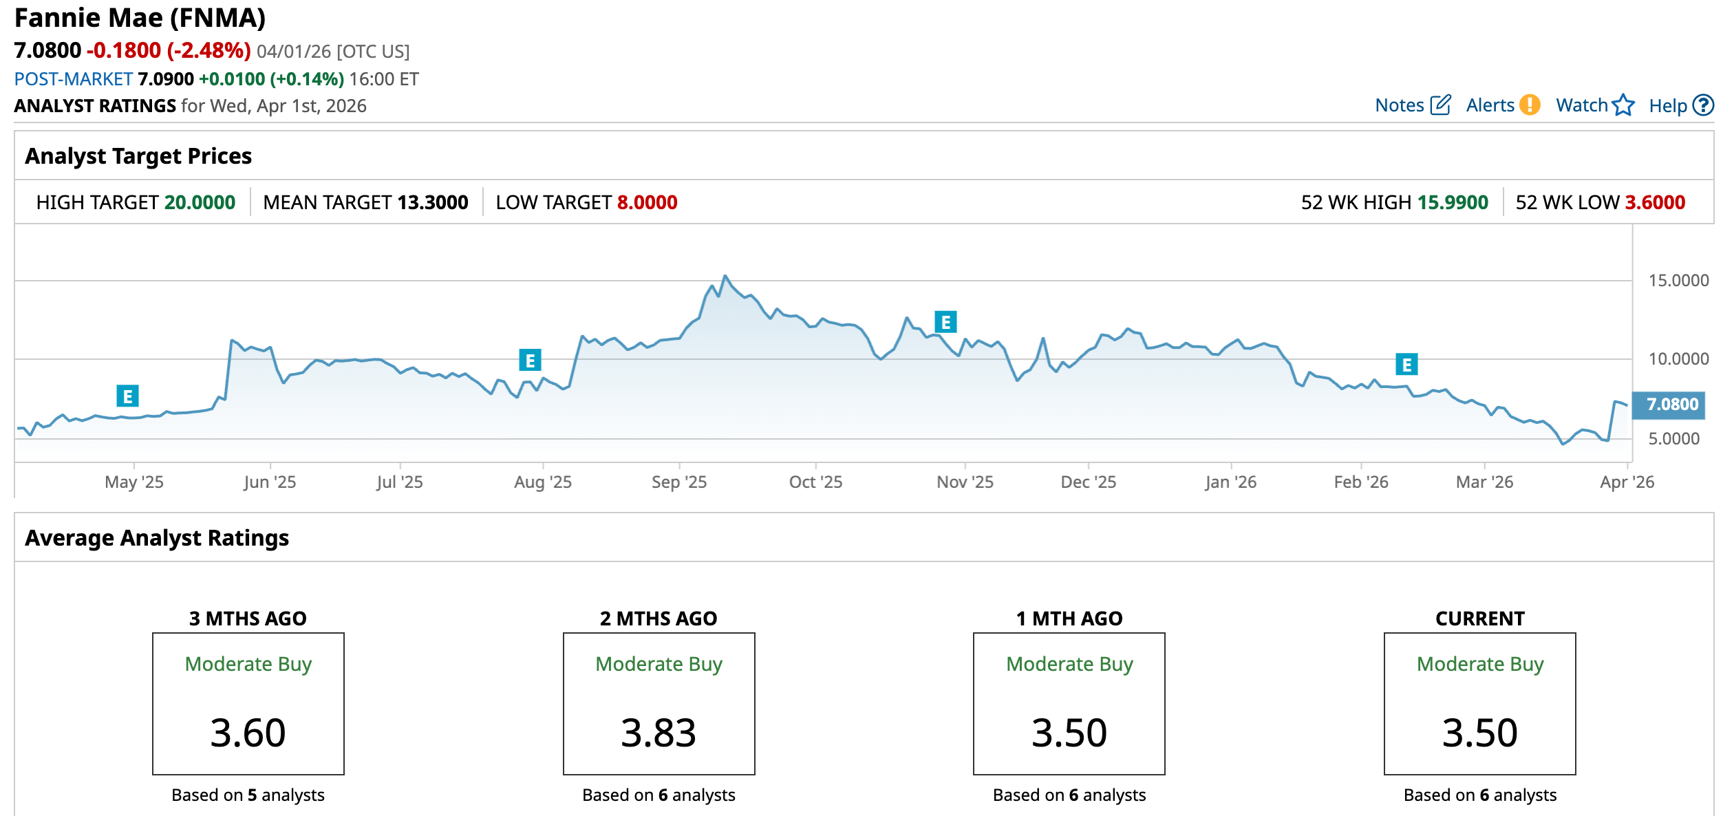This screenshot has height=816, width=1723.
Task: Click the Watch star icon
Action: pos(1623,105)
